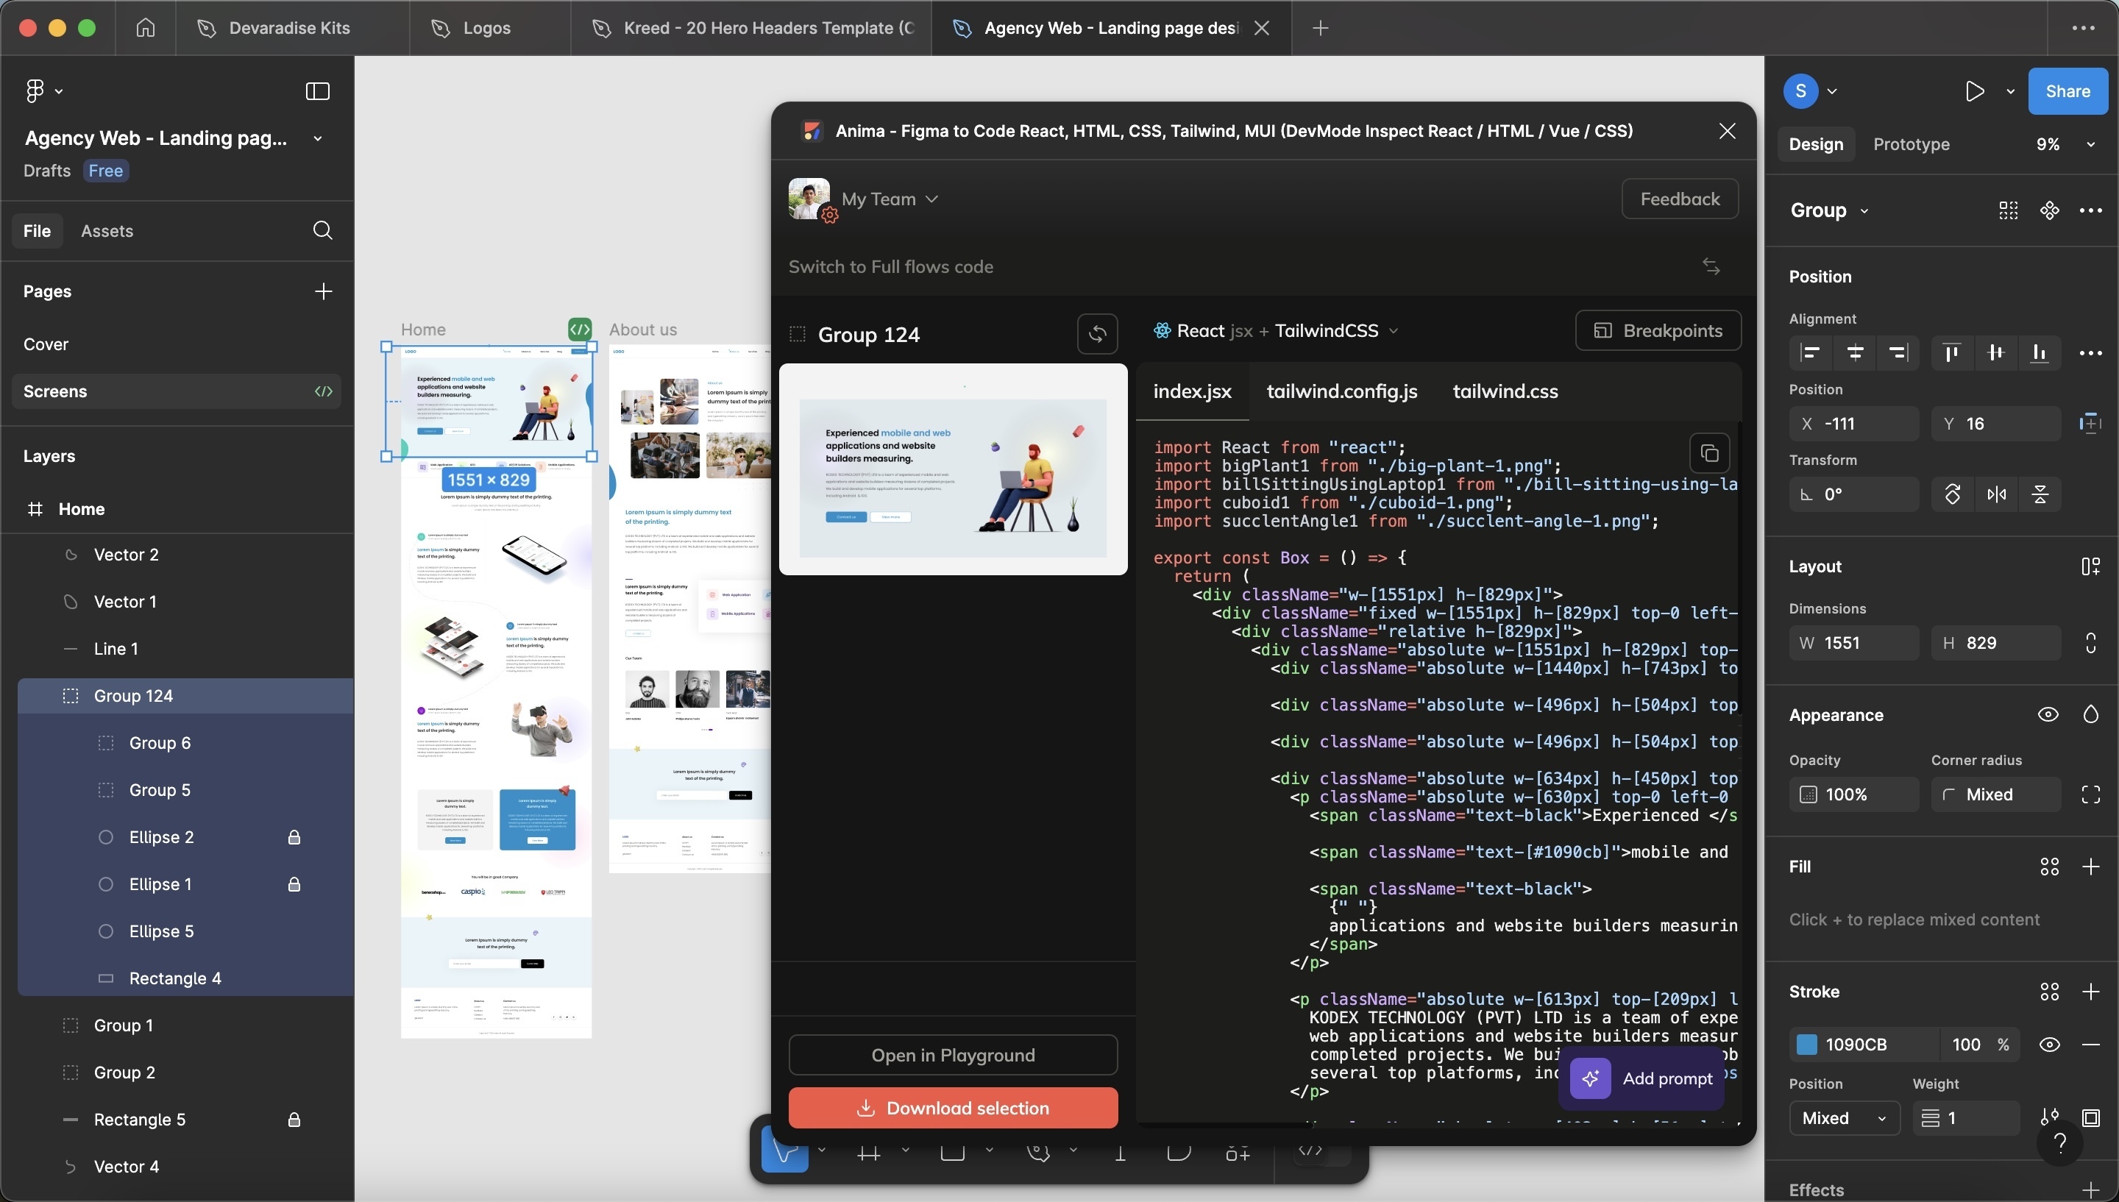Image resolution: width=2119 pixels, height=1202 pixels.
Task: Click the Share button
Action: (2067, 90)
